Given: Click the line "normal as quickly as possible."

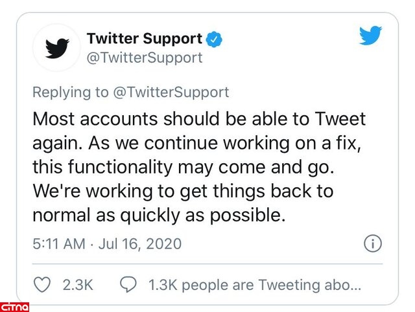Looking at the screenshot, I should [x=159, y=215].
